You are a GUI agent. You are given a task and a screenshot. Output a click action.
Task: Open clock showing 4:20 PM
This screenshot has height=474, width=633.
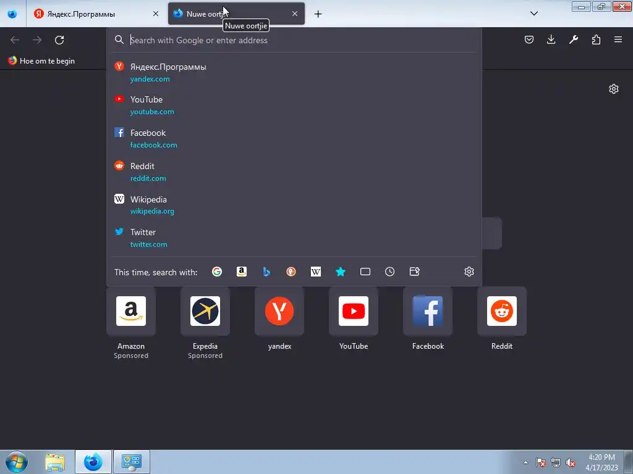(x=601, y=462)
